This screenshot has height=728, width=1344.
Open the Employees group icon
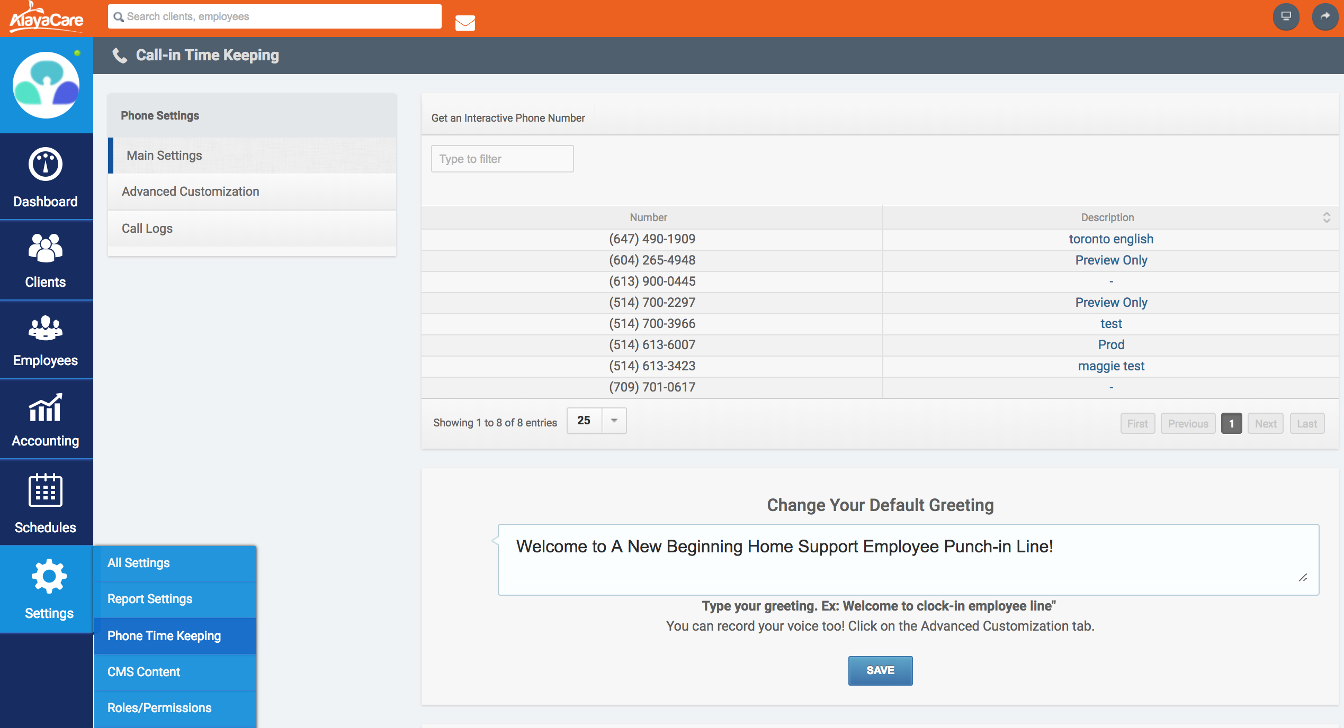coord(46,327)
